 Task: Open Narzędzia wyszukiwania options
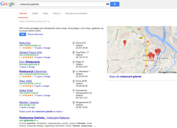76,13
